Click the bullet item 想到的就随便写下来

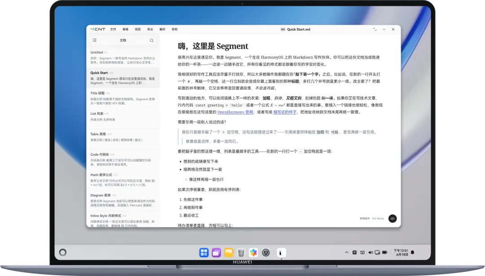(x=201, y=161)
